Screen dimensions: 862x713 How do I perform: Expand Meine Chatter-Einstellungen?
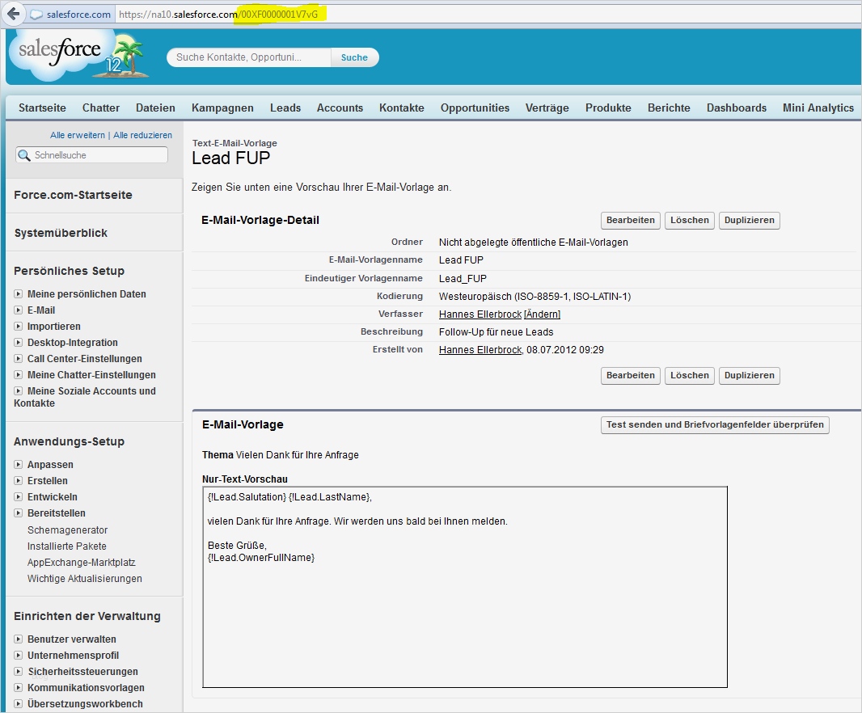point(18,375)
